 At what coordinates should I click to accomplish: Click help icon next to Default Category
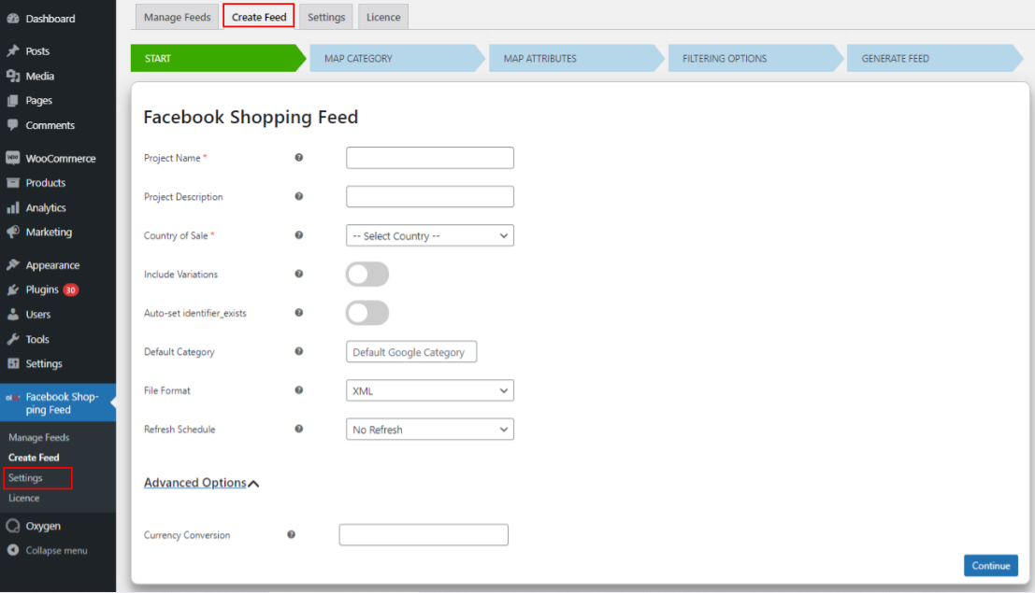point(299,351)
